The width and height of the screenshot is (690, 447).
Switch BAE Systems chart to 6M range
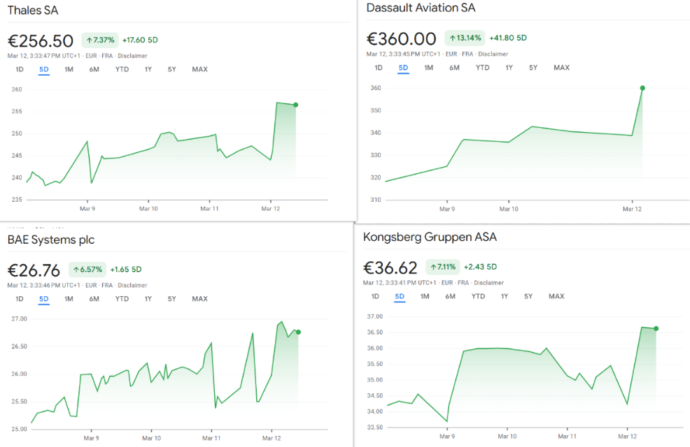[x=94, y=299]
